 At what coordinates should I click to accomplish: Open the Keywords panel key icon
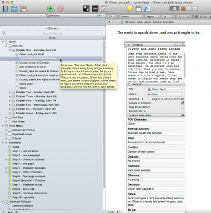pos(95,8)
